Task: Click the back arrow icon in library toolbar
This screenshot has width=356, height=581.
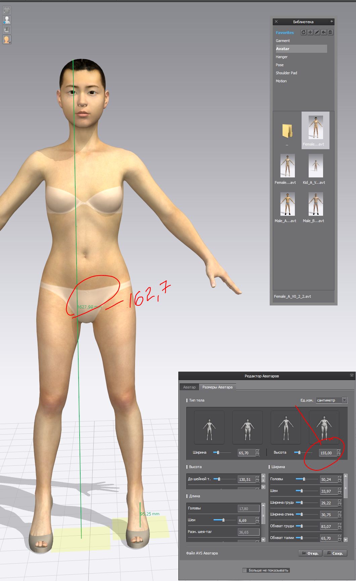Action: pyautogui.click(x=324, y=32)
